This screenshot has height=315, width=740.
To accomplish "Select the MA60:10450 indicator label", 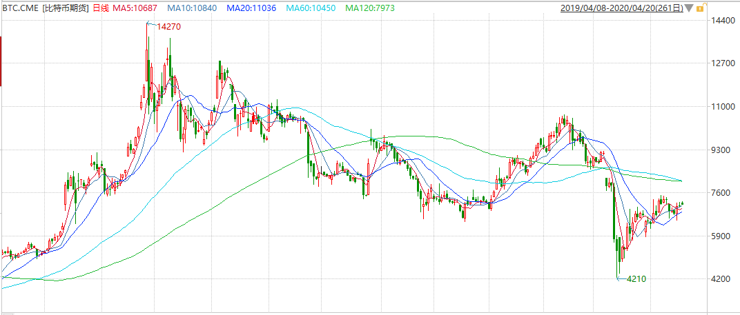I will click(311, 8).
